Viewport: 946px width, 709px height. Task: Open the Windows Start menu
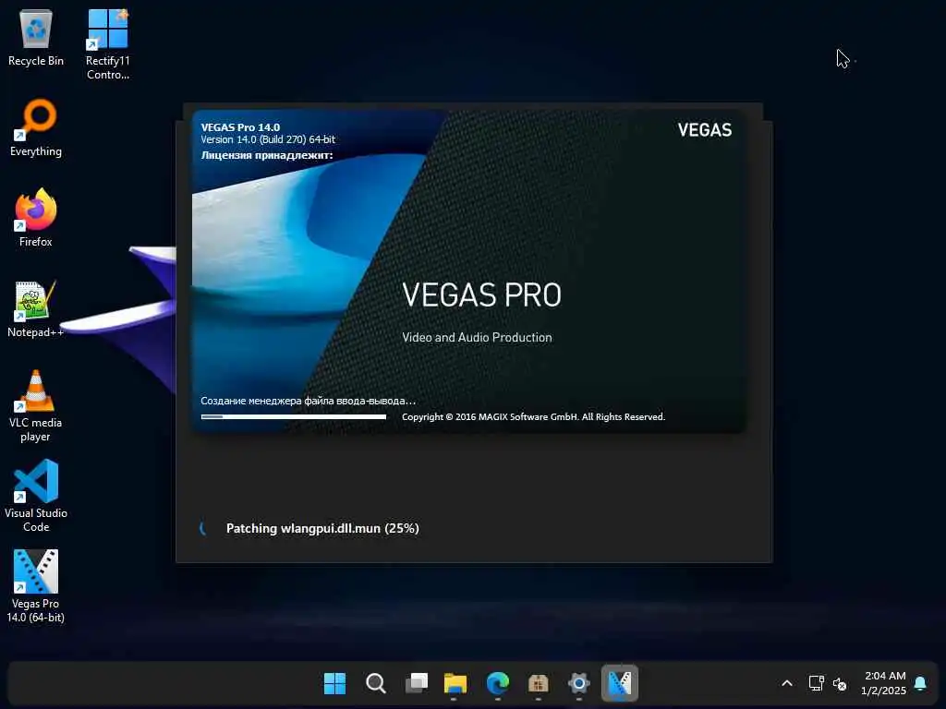pyautogui.click(x=334, y=683)
